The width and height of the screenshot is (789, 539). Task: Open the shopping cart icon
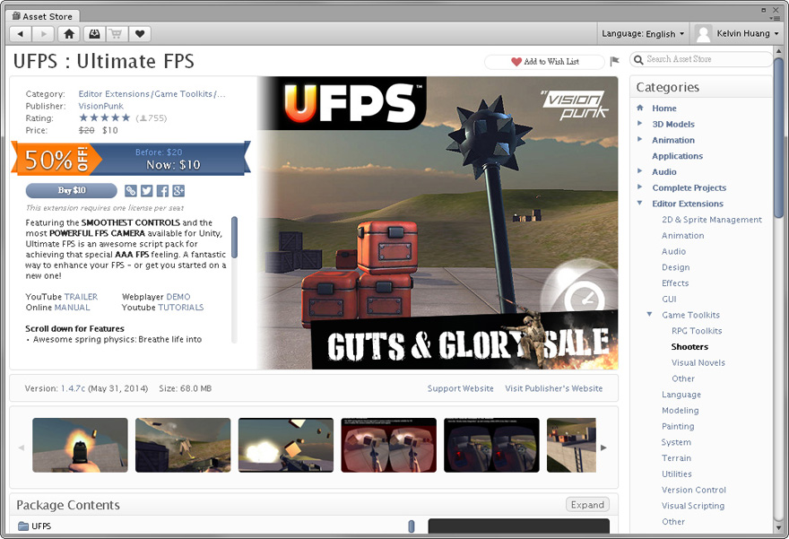click(x=117, y=34)
